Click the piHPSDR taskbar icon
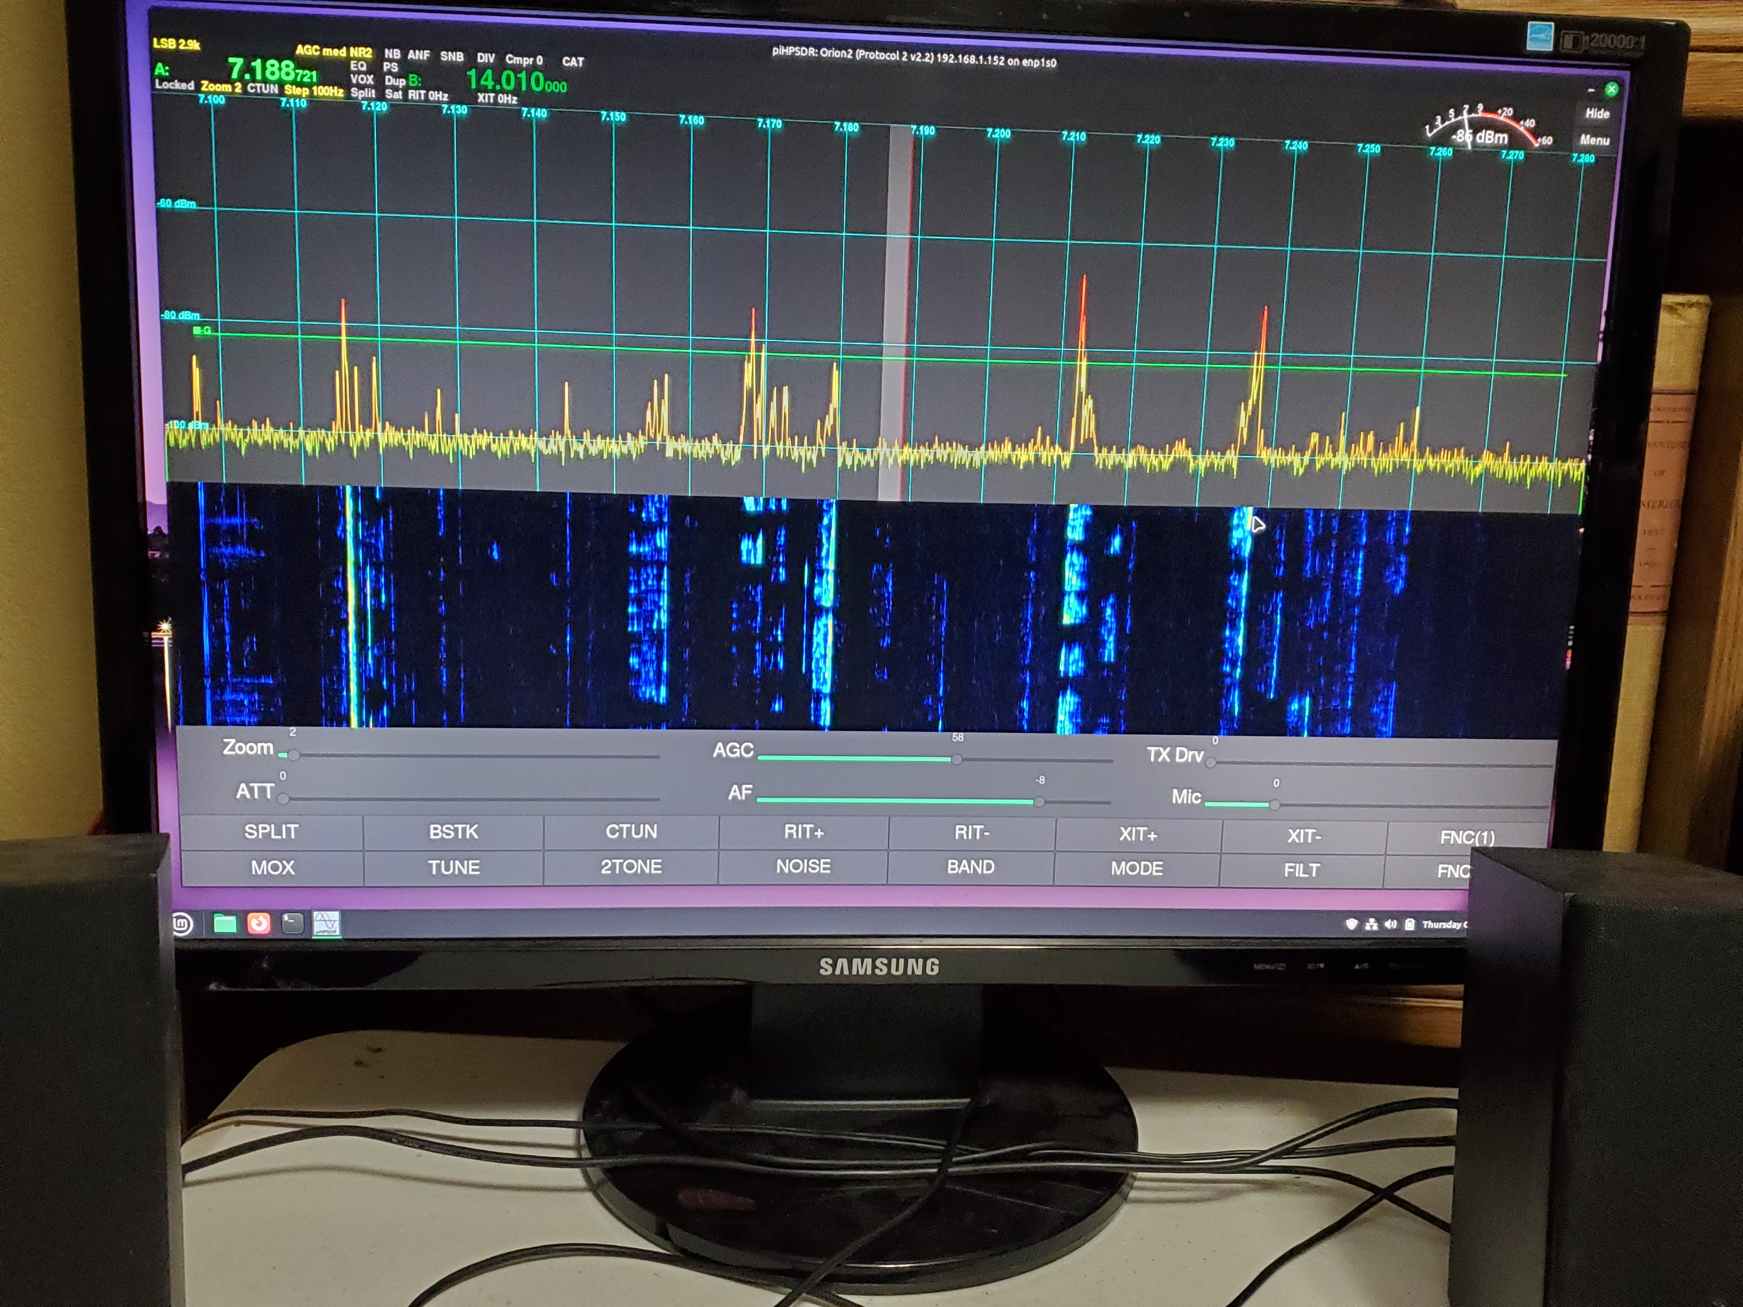1743x1307 pixels. pos(326,923)
